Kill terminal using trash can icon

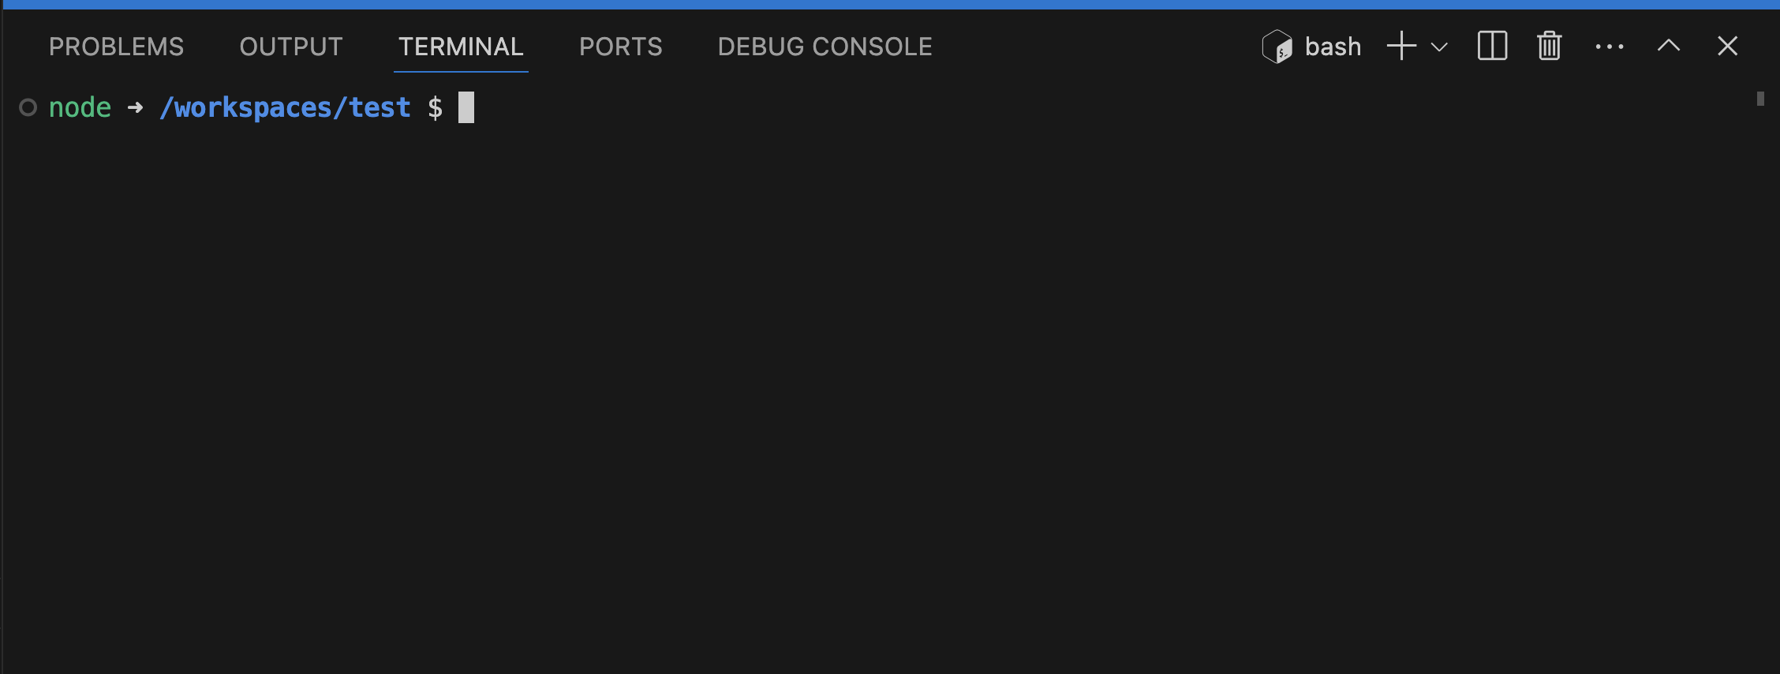click(x=1550, y=46)
